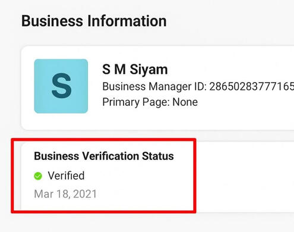Select the S M Siyam business name
The height and width of the screenshot is (232, 294).
(x=135, y=70)
